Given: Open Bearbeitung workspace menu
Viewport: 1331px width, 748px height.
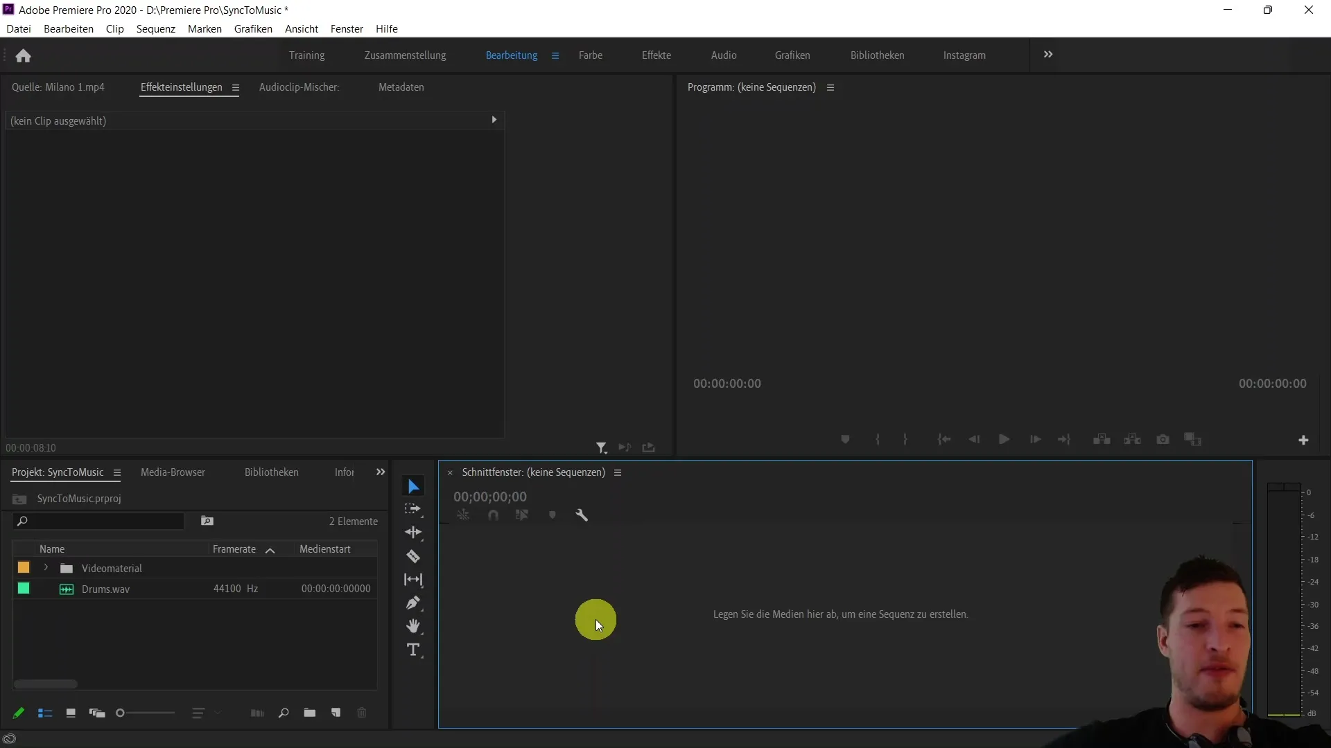Looking at the screenshot, I should click(555, 55).
